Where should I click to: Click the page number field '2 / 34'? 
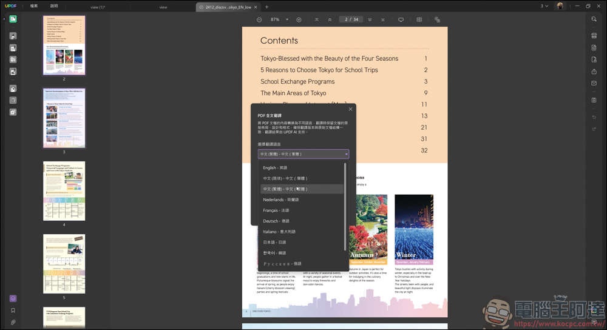pos(351,20)
